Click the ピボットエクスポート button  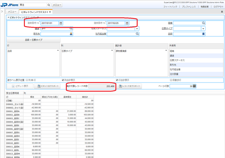tap(47, 86)
